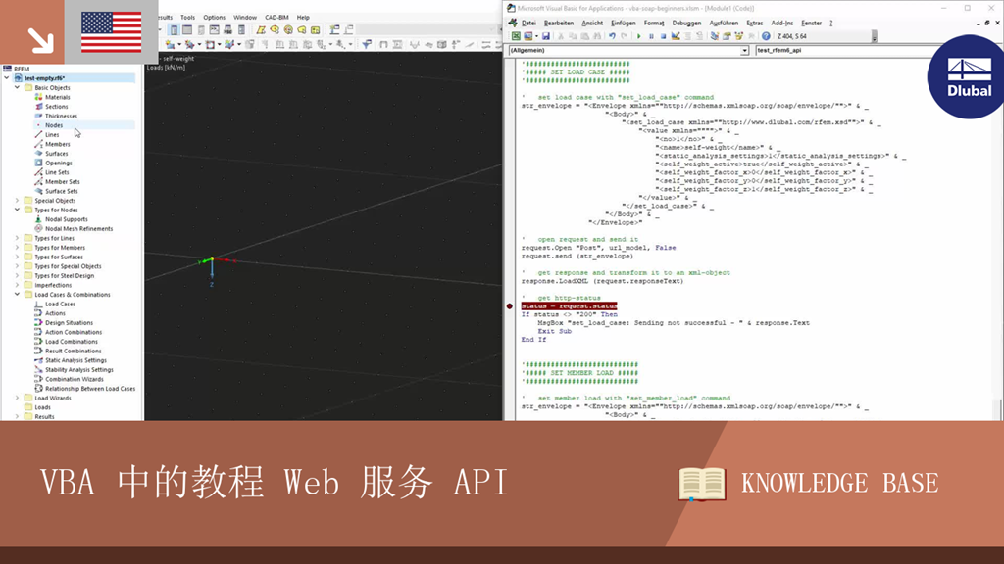Collapse the Load Cases & Combinations folder
The image size is (1004, 564).
tap(18, 294)
